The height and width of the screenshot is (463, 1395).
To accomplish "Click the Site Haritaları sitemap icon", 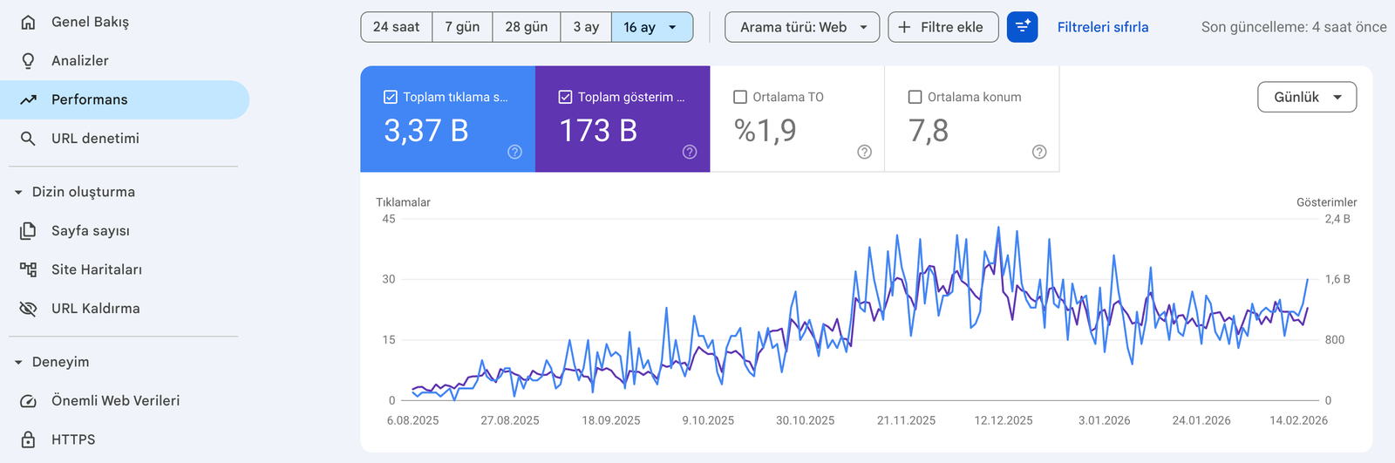I will 28,269.
